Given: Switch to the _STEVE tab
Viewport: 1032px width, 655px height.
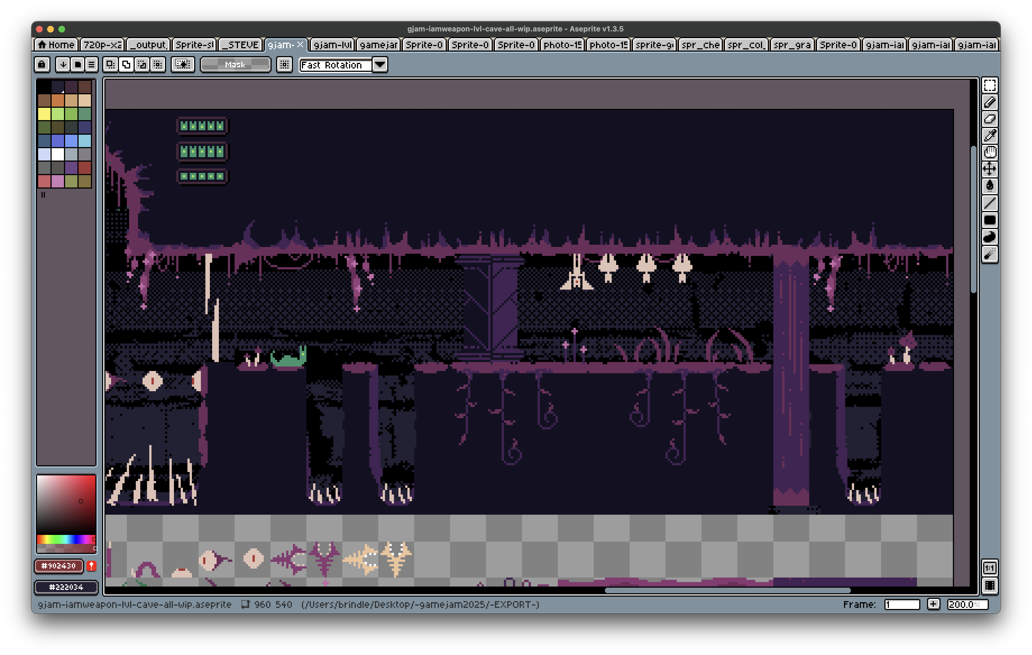Looking at the screenshot, I should [x=241, y=45].
